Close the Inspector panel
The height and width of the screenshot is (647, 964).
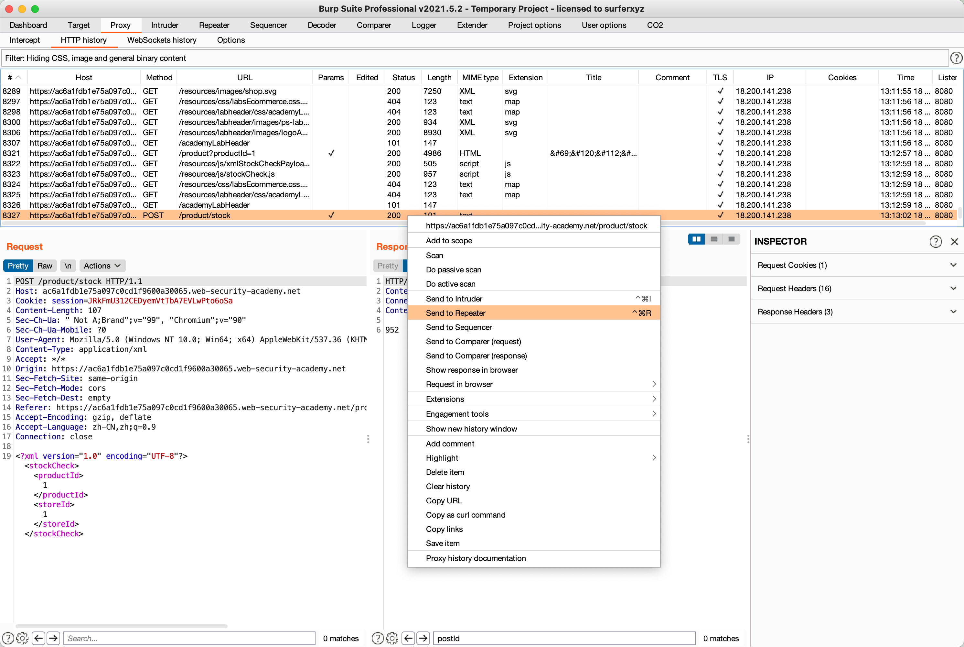[x=955, y=241]
